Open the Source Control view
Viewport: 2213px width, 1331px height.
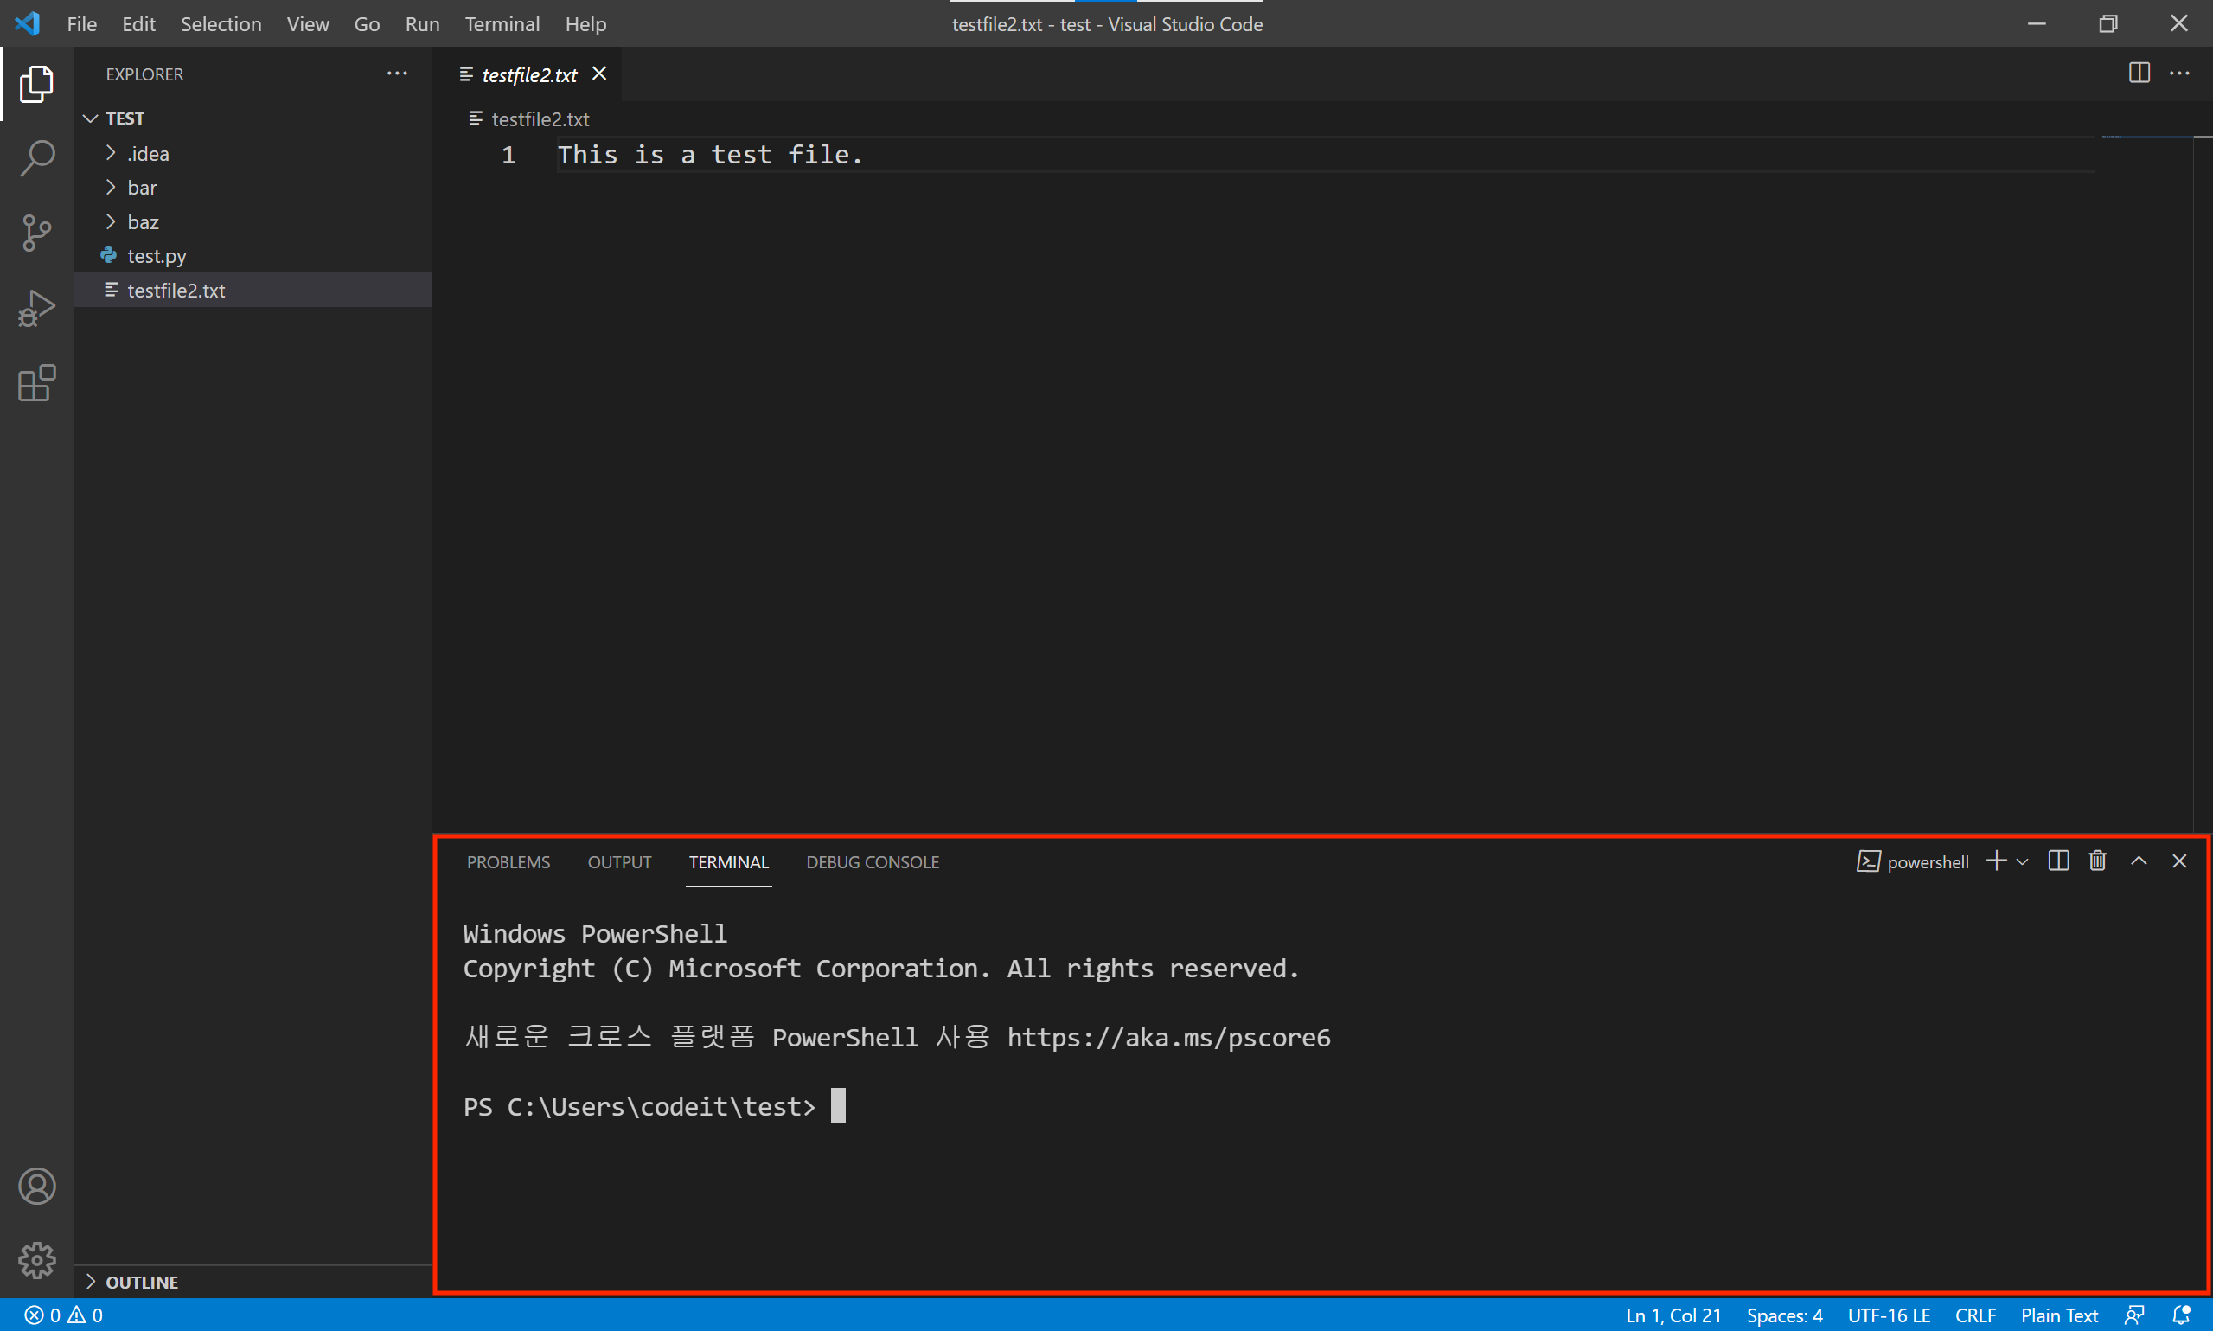[37, 234]
